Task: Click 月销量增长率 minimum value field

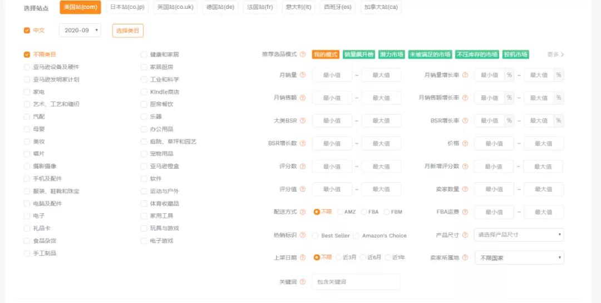Action: 490,75
